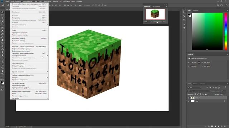
Task: Toggle Quick Mask mode in toolbox
Action: (3, 87)
